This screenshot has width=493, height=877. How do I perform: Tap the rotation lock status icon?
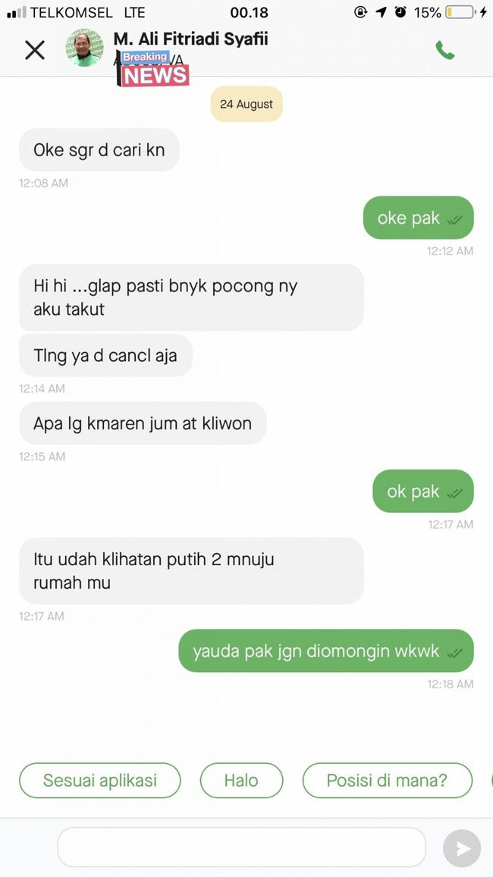tap(360, 11)
